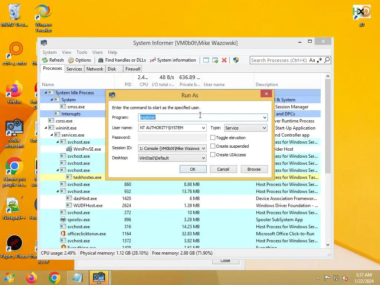Click Cancel in Run As dialog
The height and width of the screenshot is (285, 380).
coord(223,169)
